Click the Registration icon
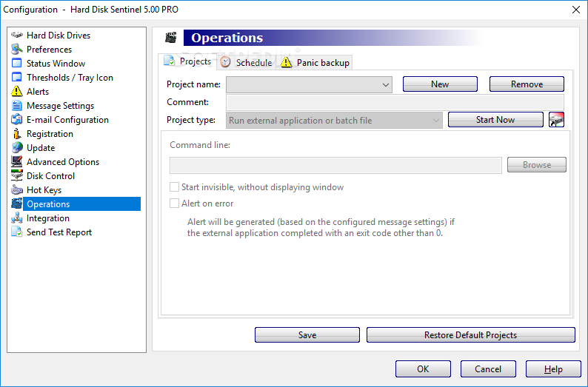Image resolution: width=588 pixels, height=387 pixels. click(x=17, y=133)
